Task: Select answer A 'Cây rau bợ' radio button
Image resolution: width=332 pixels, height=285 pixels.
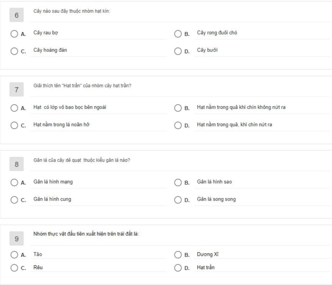Action: [14, 34]
